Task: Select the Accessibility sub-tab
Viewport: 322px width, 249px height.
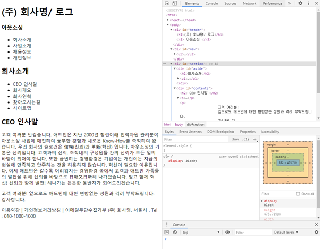Action: point(270,132)
